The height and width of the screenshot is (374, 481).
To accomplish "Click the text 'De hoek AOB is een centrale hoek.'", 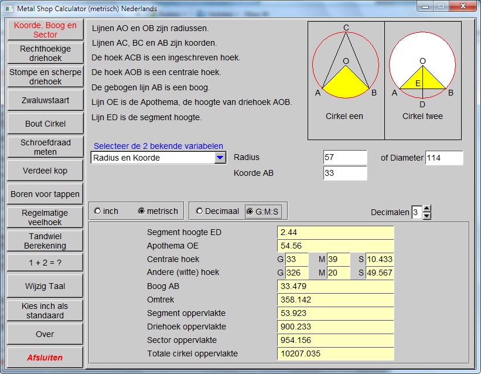I will coord(156,73).
